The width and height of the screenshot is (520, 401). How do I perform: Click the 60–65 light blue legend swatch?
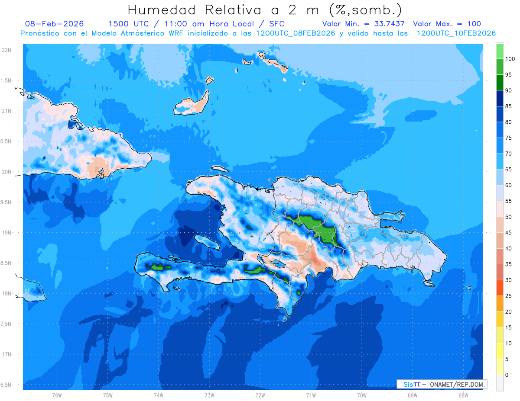click(x=500, y=177)
